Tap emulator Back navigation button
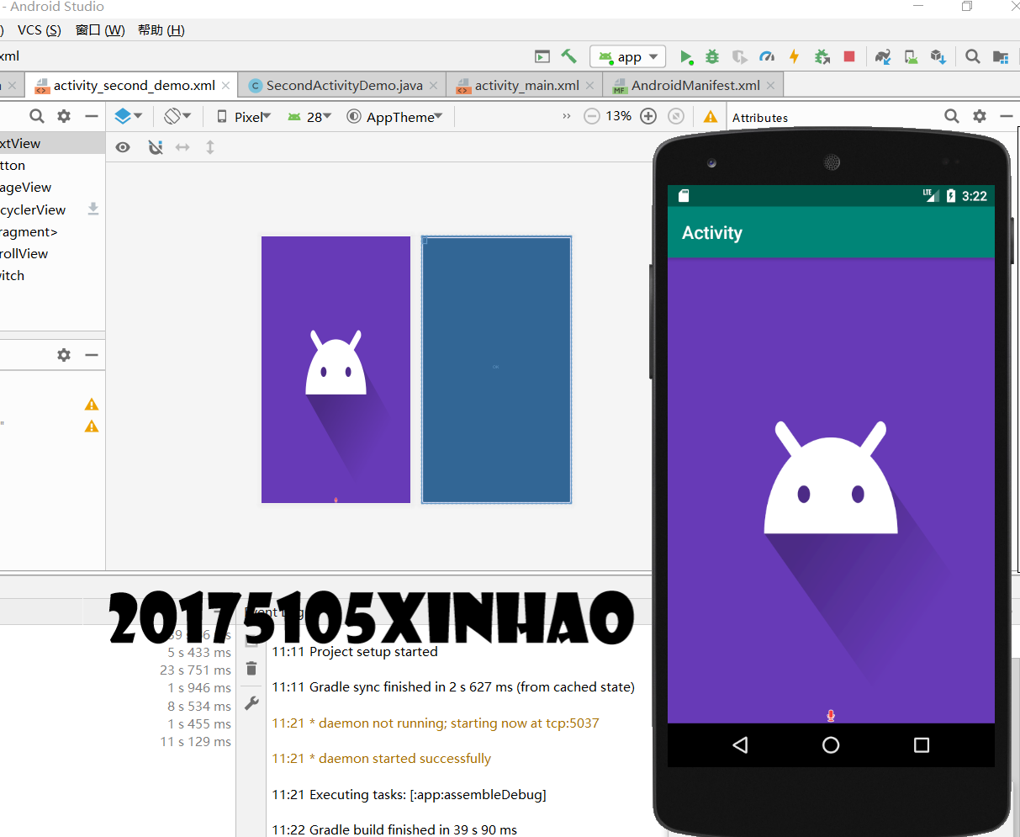The height and width of the screenshot is (837, 1020). [x=740, y=744]
